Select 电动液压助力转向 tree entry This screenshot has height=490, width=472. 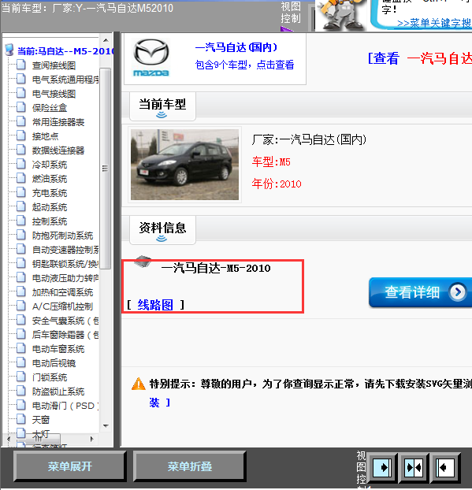tap(65, 278)
